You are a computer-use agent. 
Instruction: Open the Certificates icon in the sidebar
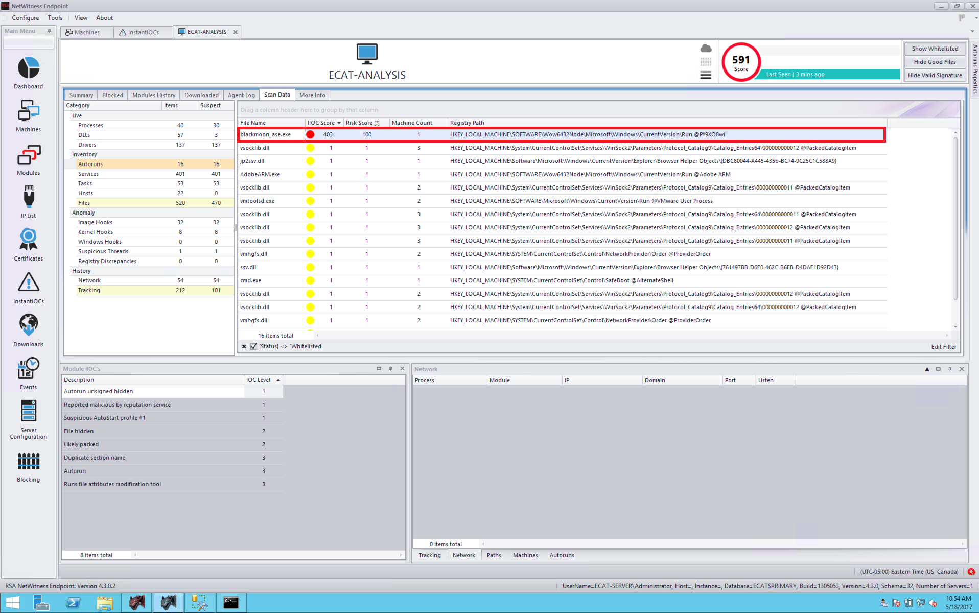[29, 241]
